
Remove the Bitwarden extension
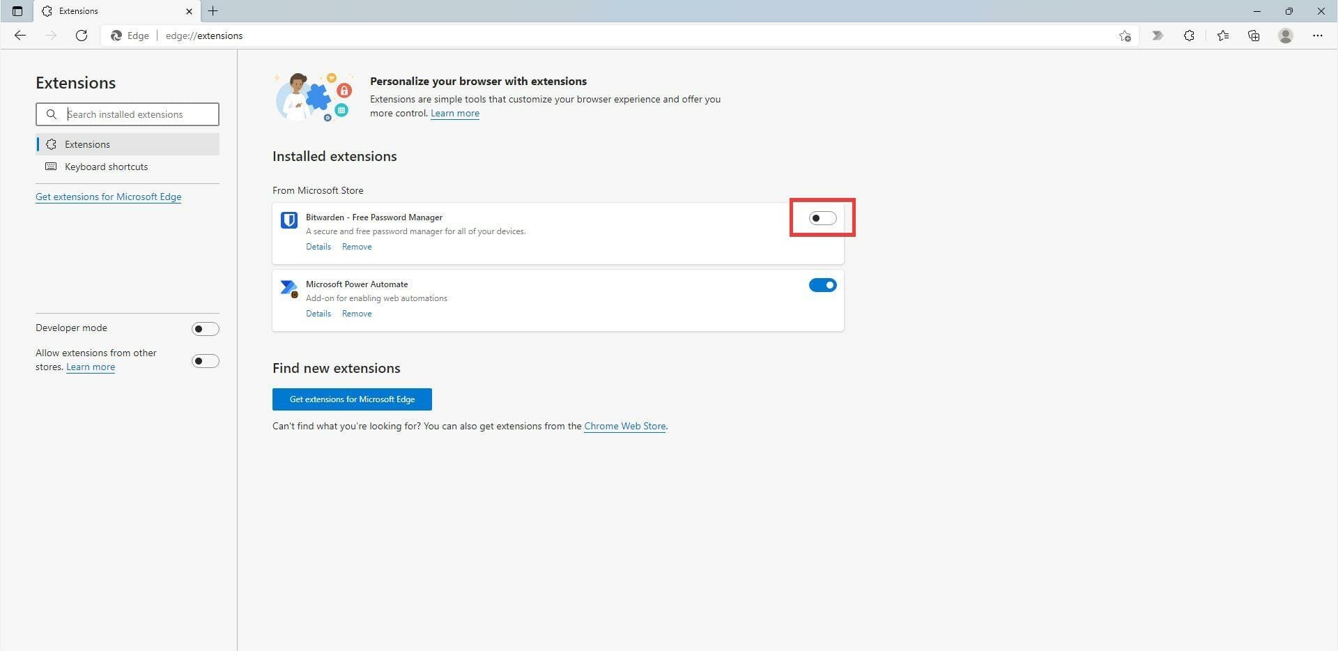pyautogui.click(x=357, y=247)
